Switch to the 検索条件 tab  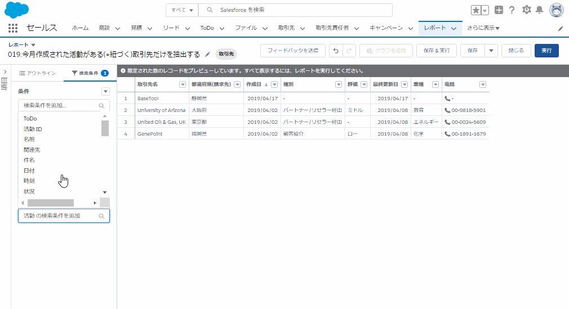(90, 73)
